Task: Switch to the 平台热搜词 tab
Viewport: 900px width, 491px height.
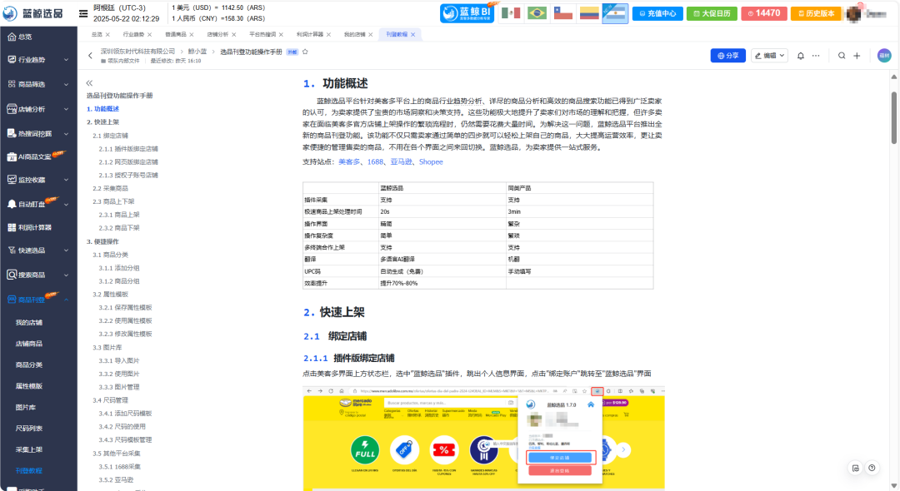Action: (262, 34)
